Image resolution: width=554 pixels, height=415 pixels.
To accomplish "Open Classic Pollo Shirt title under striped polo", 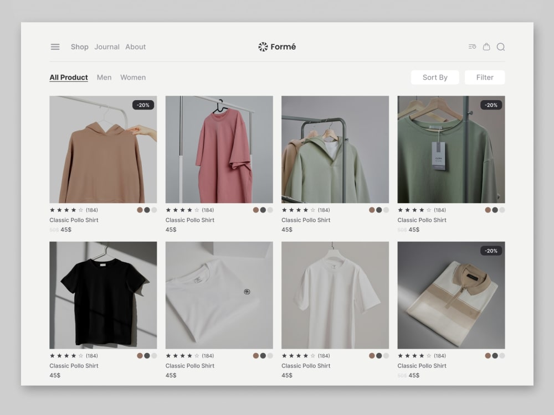I will (x=422, y=366).
